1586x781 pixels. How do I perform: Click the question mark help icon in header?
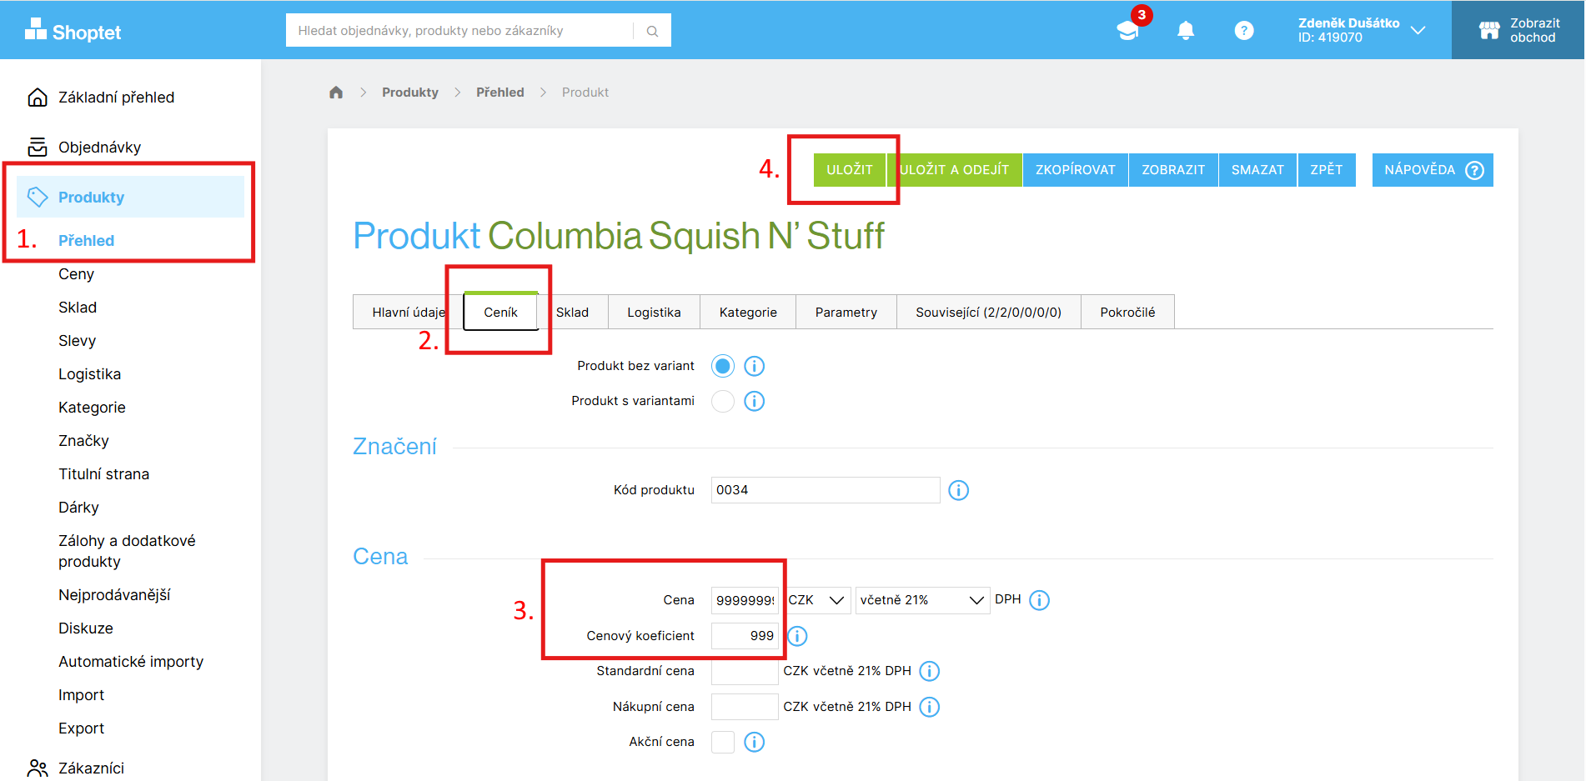pyautogui.click(x=1244, y=31)
